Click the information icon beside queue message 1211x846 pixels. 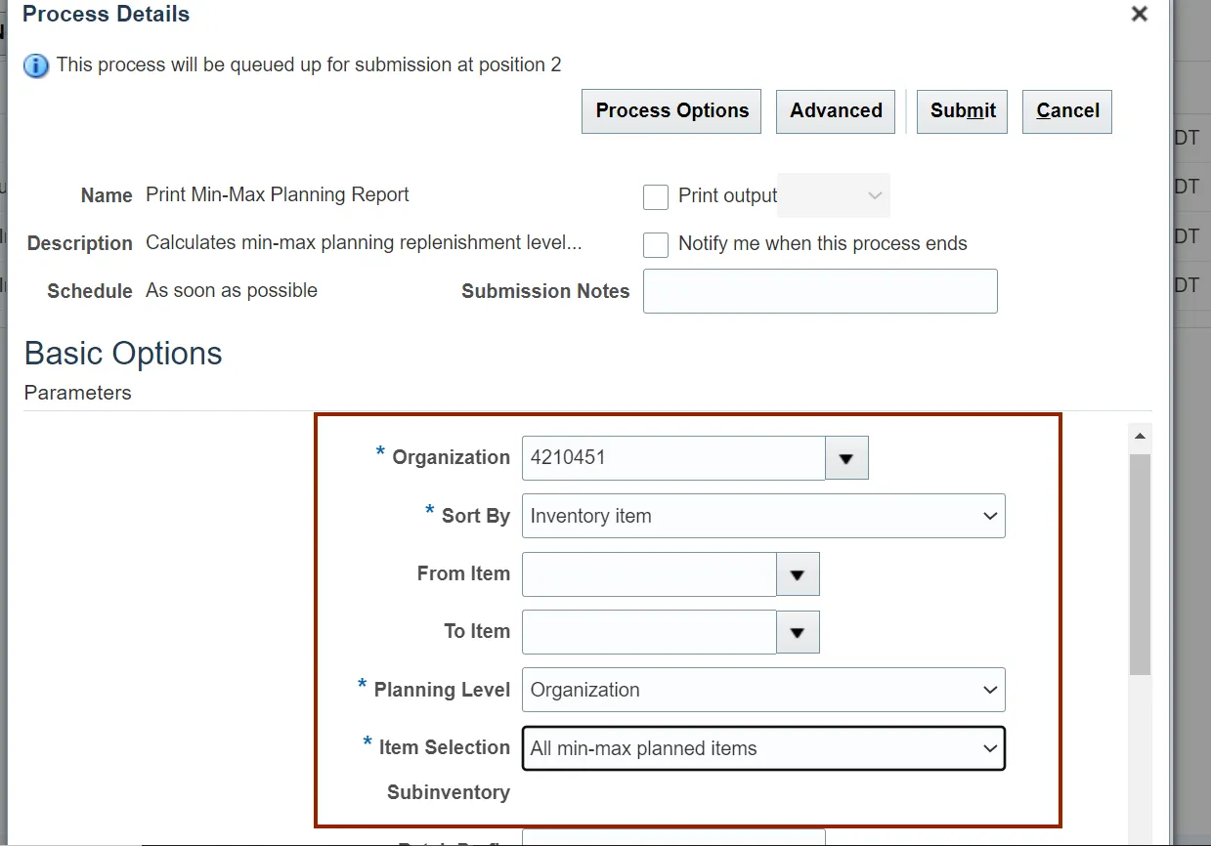click(36, 66)
